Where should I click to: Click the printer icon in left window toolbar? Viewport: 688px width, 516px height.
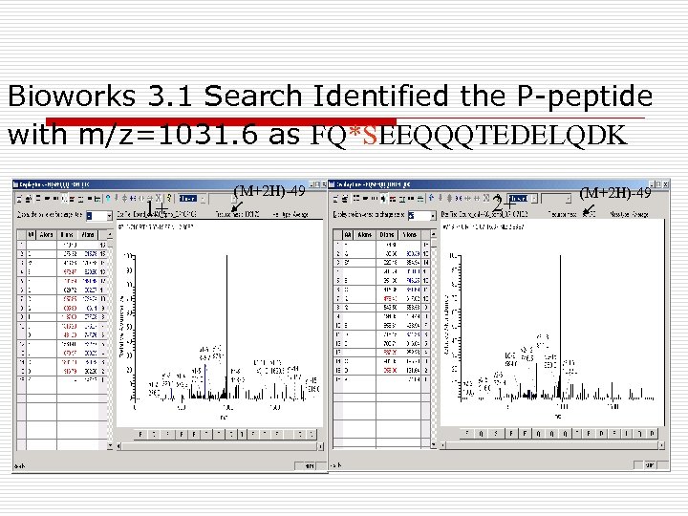tap(29, 199)
